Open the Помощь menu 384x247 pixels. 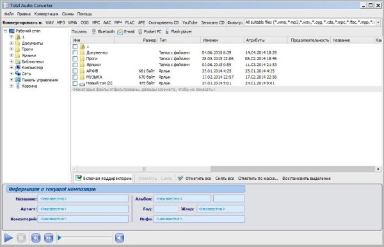coord(84,14)
